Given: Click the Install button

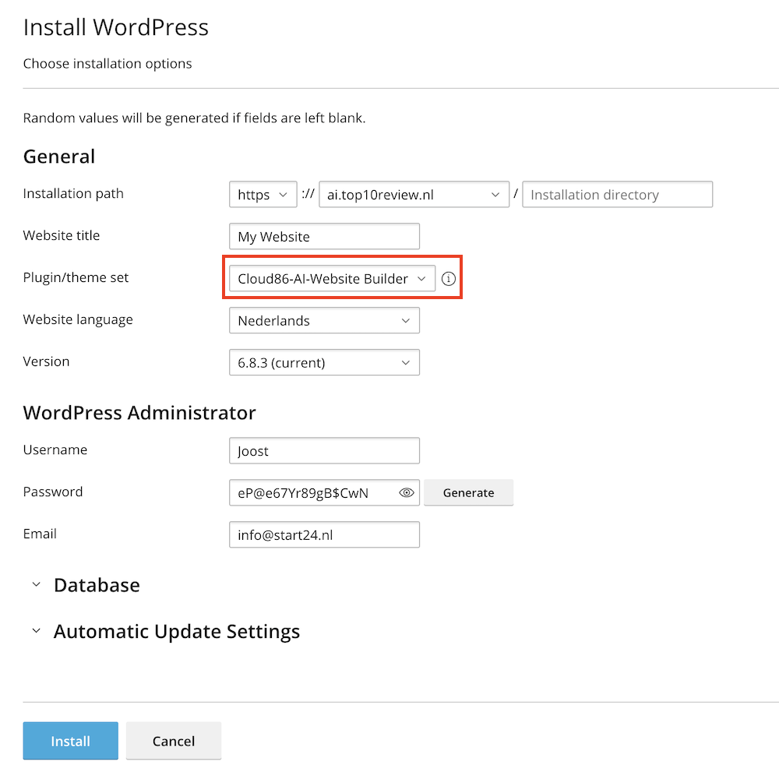Looking at the screenshot, I should point(71,741).
